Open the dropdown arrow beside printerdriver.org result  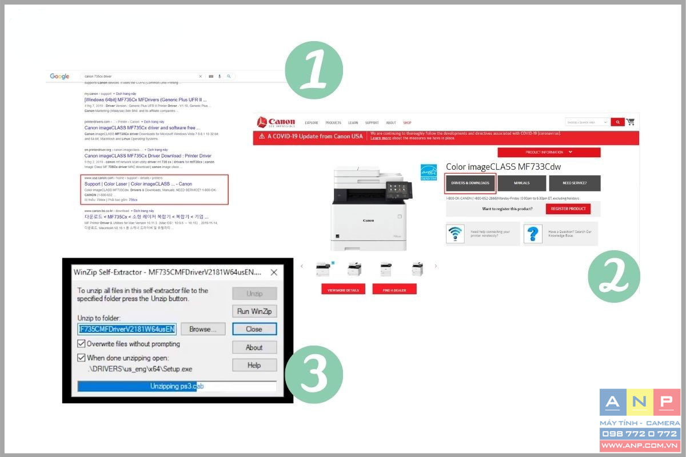144,150
